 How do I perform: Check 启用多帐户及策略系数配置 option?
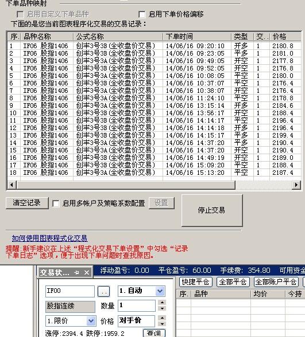[x=56, y=203]
